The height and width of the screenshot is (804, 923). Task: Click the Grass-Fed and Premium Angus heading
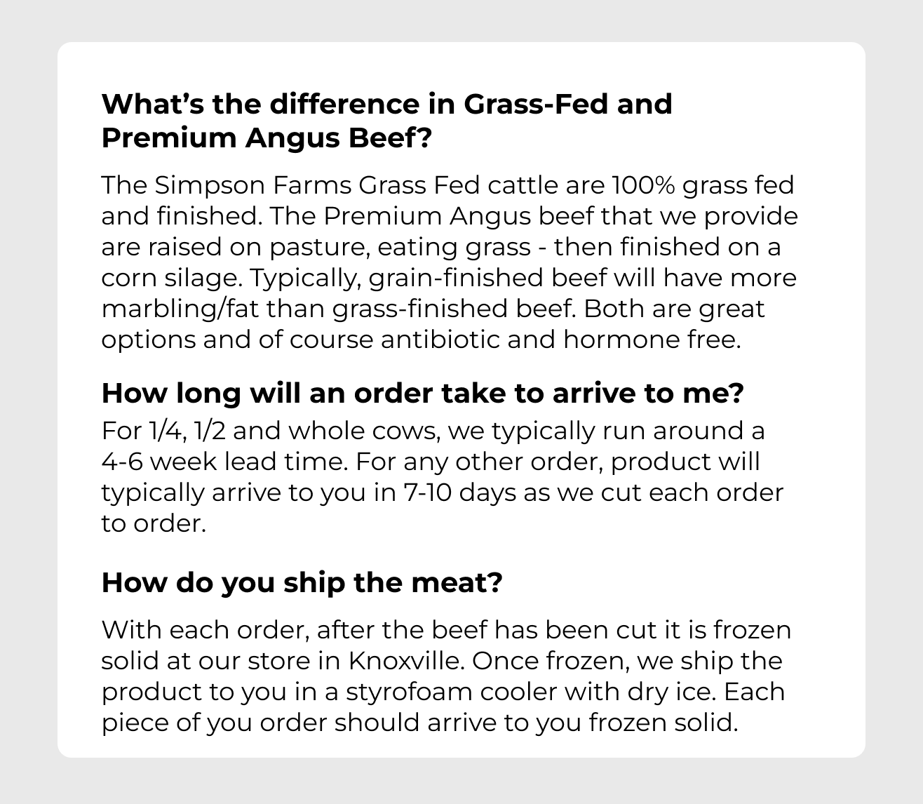coord(387,121)
